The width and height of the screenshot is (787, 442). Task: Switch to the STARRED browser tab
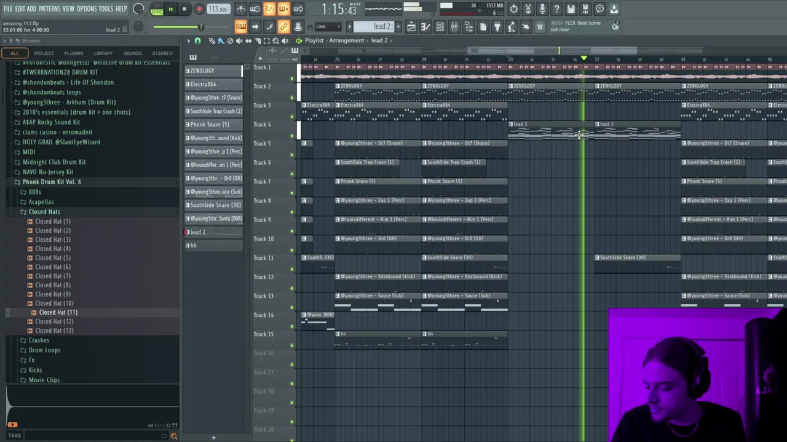(162, 53)
